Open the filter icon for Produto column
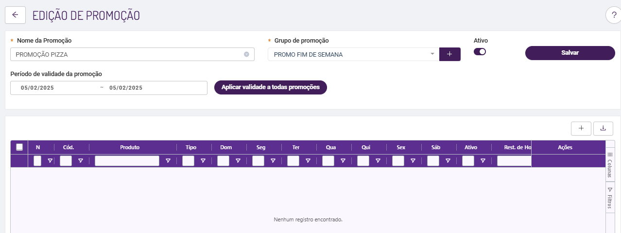 [x=168, y=161]
